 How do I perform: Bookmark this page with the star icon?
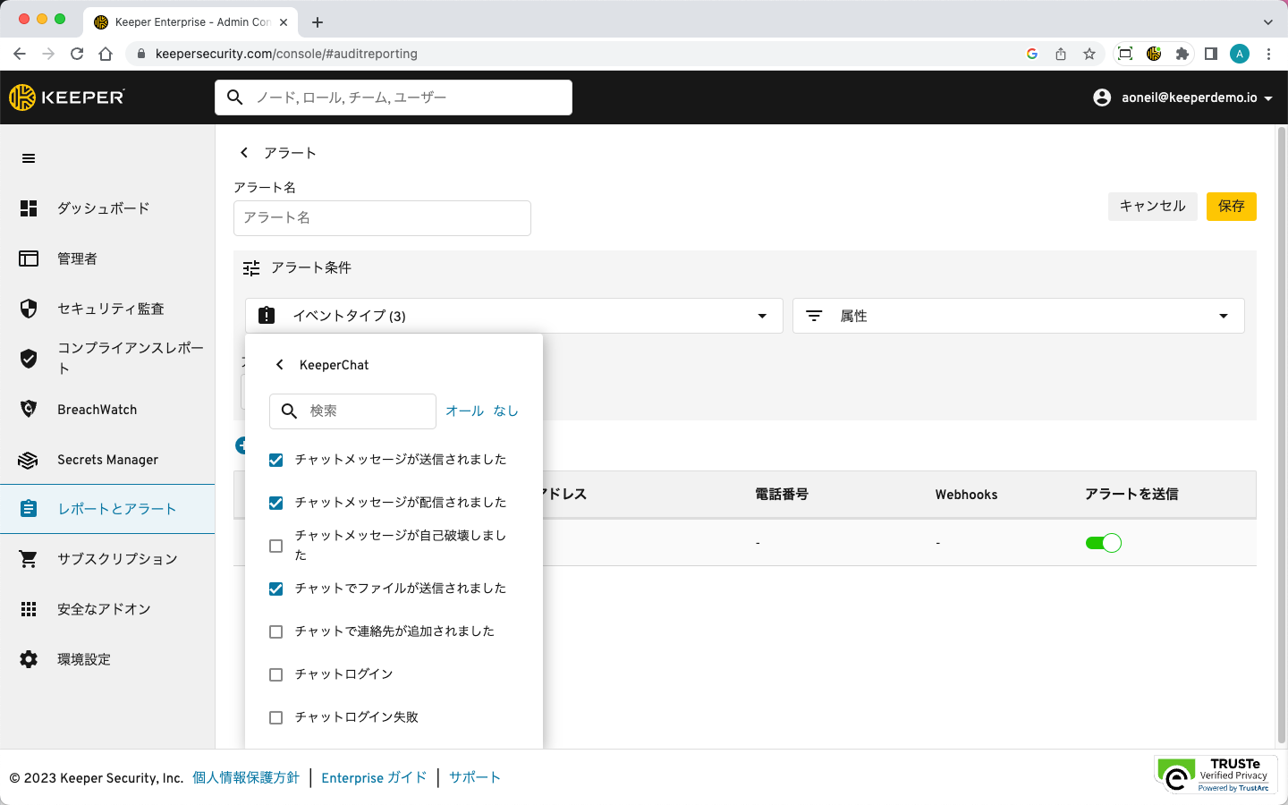[x=1089, y=54]
